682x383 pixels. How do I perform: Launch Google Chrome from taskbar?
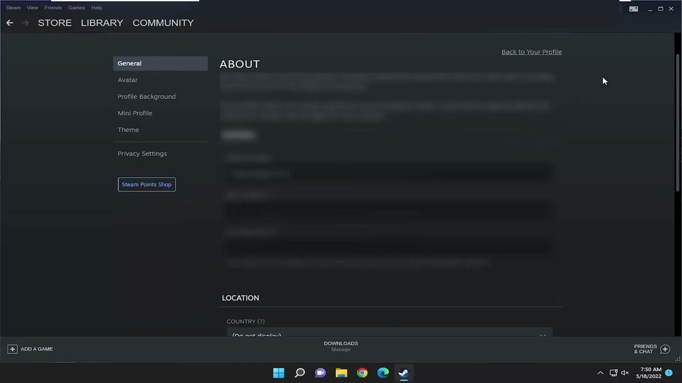pos(362,373)
